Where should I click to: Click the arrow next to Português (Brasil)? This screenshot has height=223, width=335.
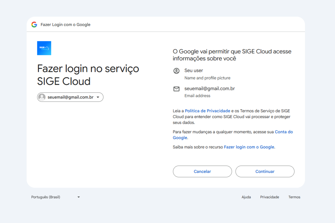coord(79,197)
